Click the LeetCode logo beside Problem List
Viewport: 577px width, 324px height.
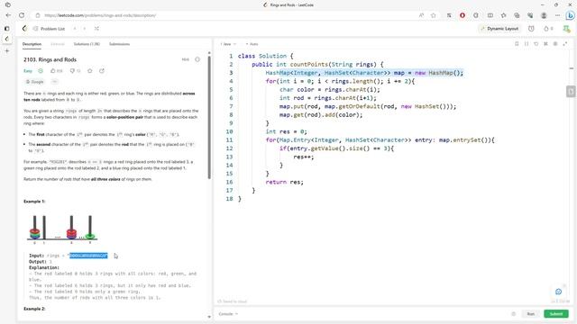(x=24, y=28)
